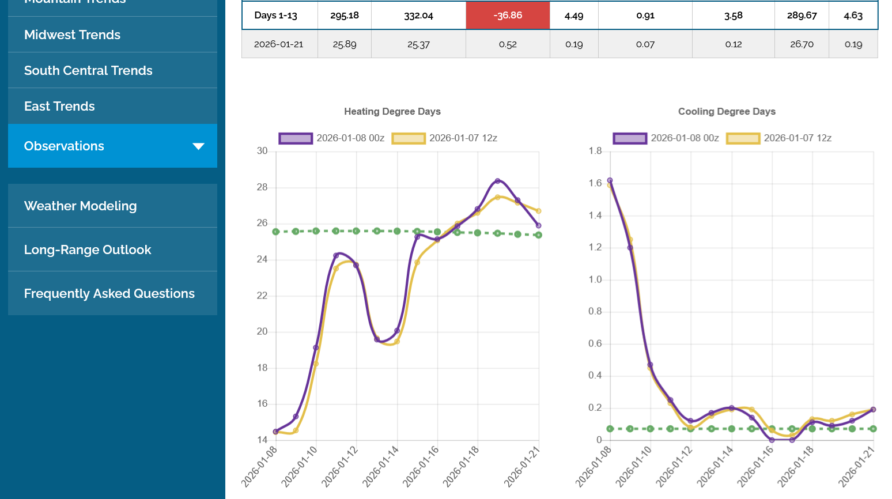Click the 2026-01-07 12z Cooling legend label
The image size is (892, 499).
tap(797, 138)
